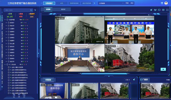The height and width of the screenshot is (100, 171).
Task: Click the right arrow to show more tabs
Action: pyautogui.click(x=94, y=3)
